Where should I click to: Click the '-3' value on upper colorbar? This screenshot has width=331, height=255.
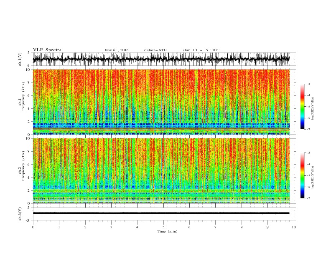[308, 84]
